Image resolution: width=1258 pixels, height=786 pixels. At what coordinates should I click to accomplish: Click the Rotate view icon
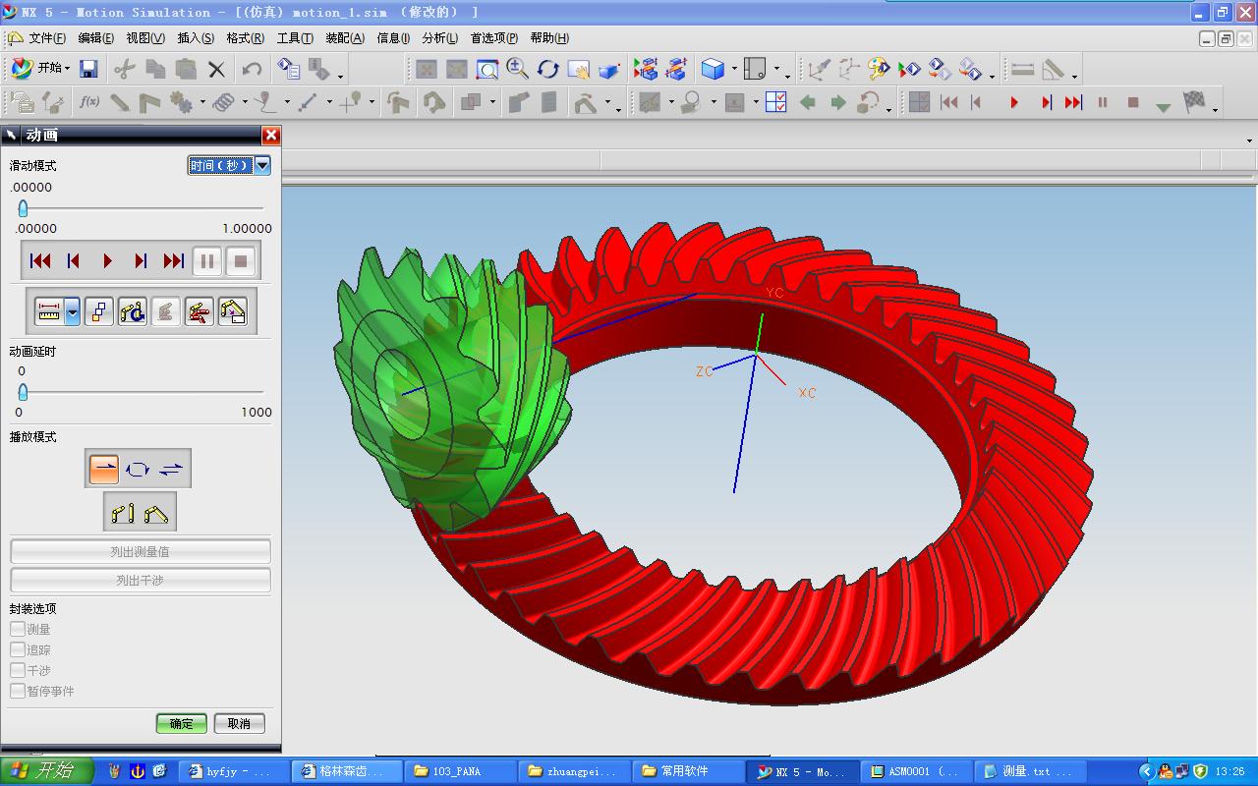(x=548, y=69)
